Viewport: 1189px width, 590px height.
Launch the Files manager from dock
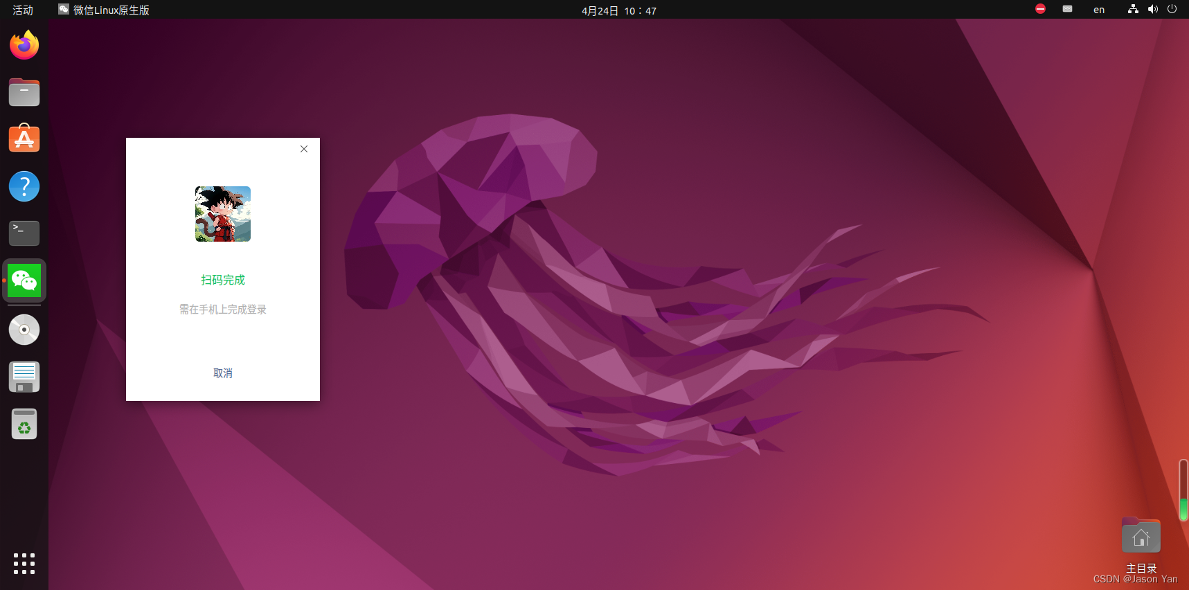pos(24,92)
